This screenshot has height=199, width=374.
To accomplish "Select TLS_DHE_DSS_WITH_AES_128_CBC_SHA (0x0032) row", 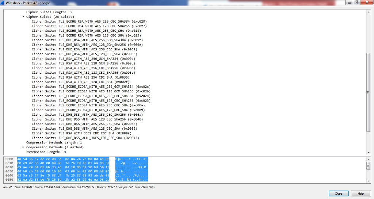I will click(84, 128).
